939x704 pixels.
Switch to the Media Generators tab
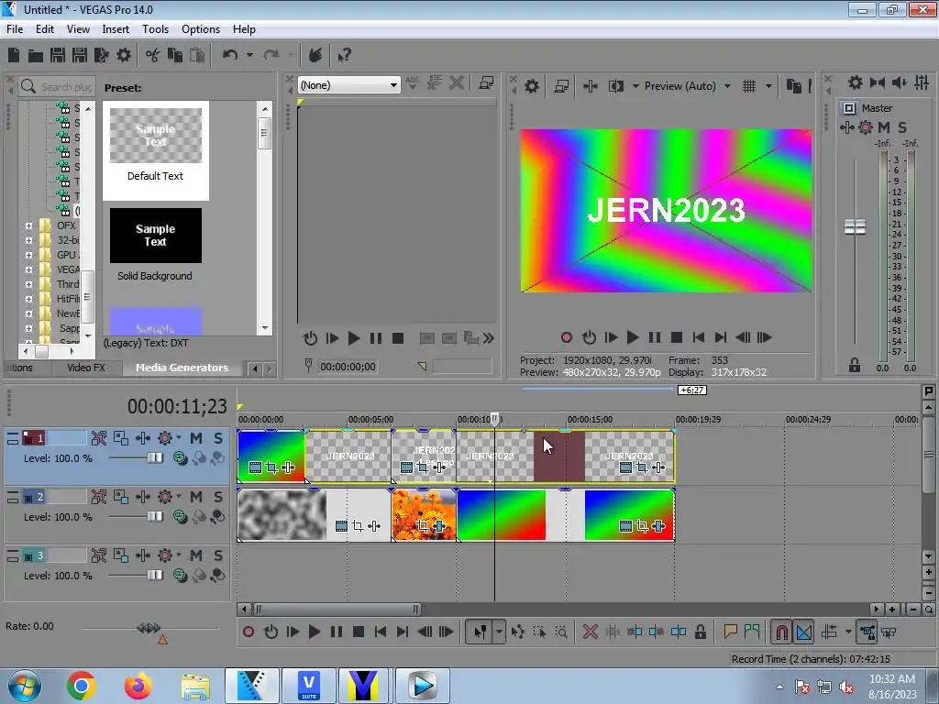pyautogui.click(x=182, y=368)
